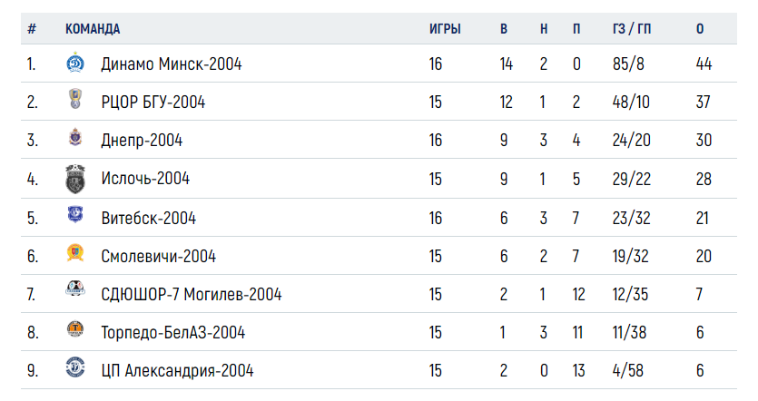
Task: Click the РЦОР БГУ-2004 team crest
Action: point(75,99)
